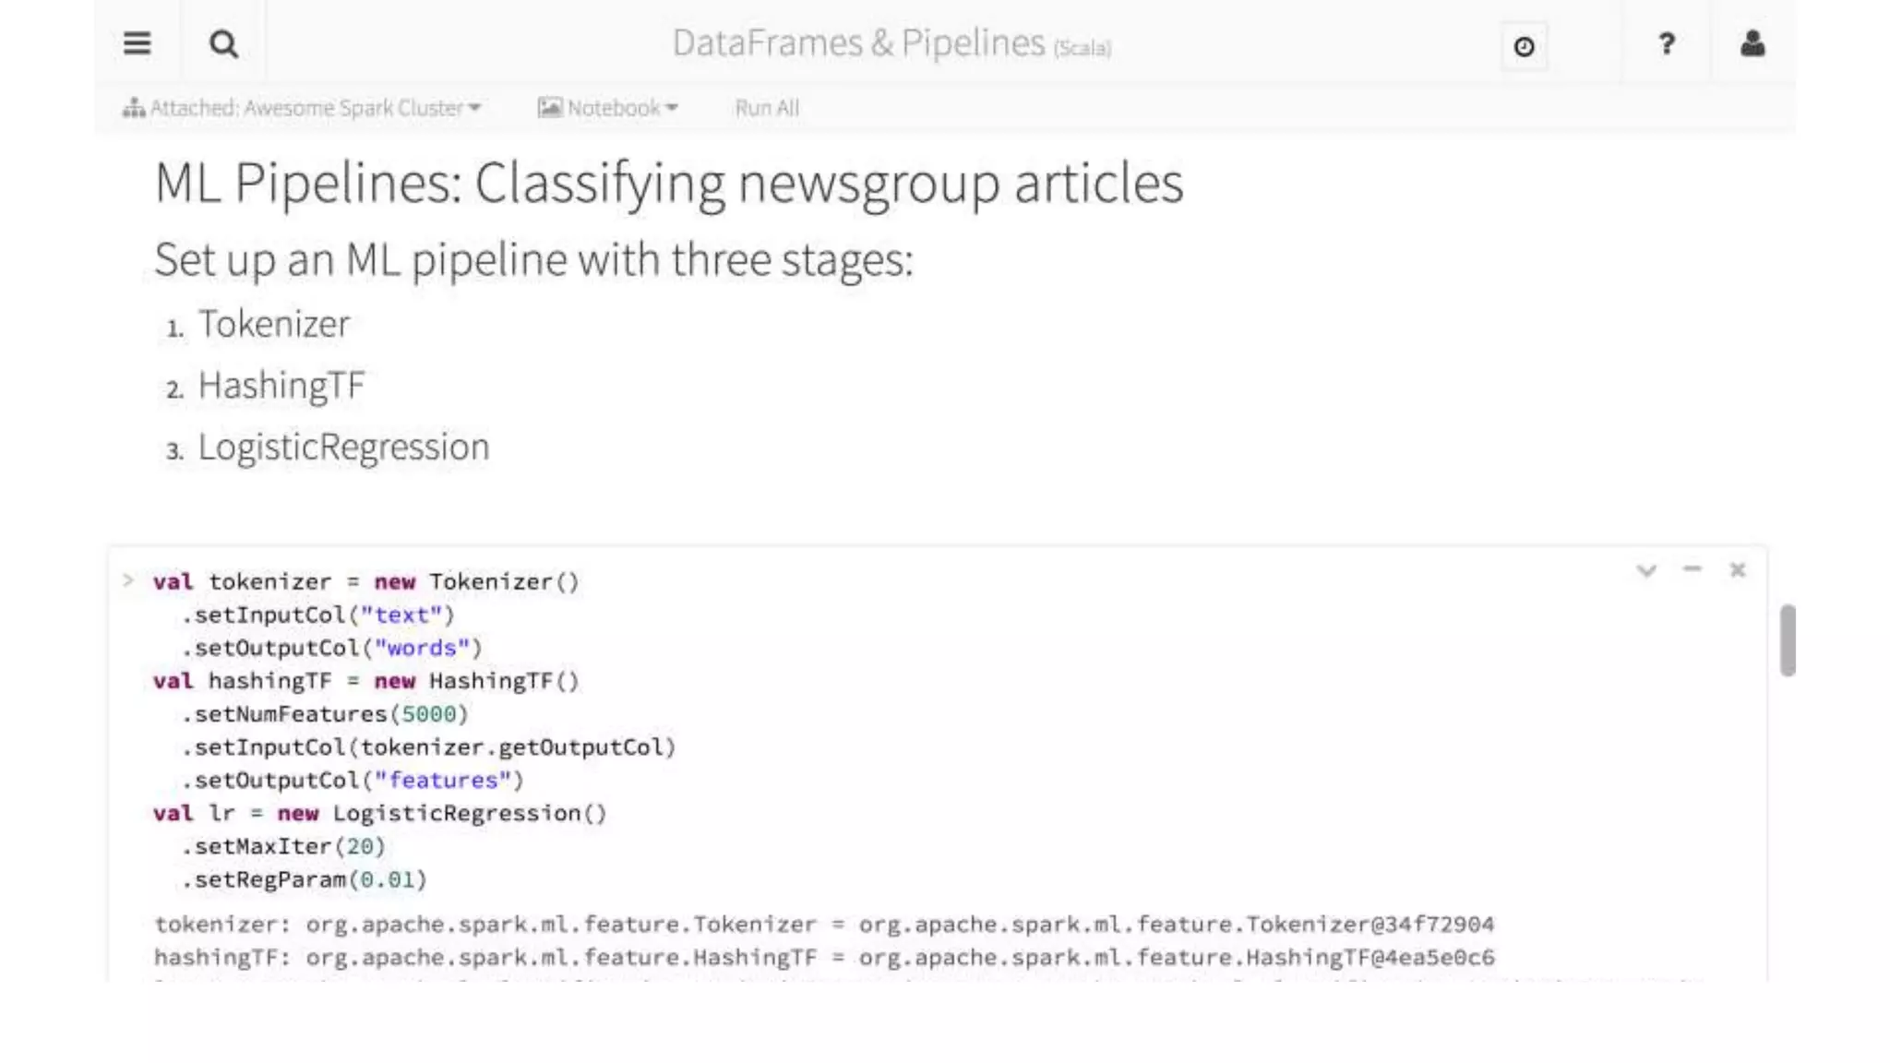The height and width of the screenshot is (1063, 1890).
Task: Open the Notebook dropdown menu
Action: click(x=608, y=108)
